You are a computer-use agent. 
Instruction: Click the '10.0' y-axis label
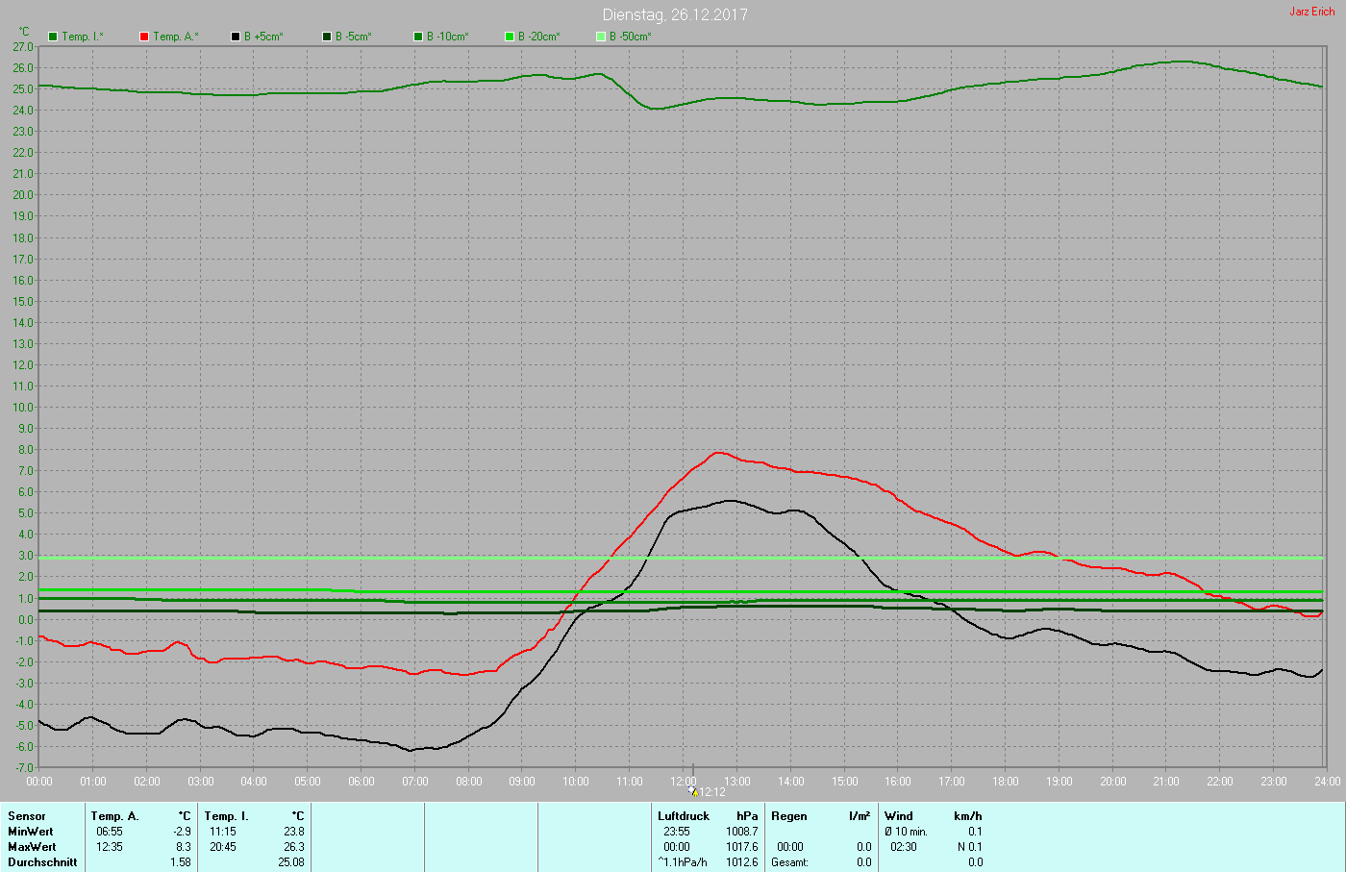[x=23, y=408]
